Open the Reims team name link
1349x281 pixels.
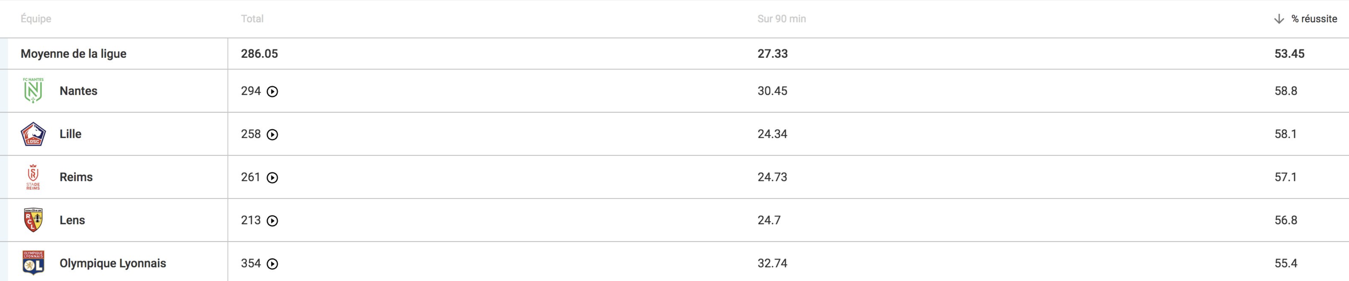pyautogui.click(x=76, y=177)
